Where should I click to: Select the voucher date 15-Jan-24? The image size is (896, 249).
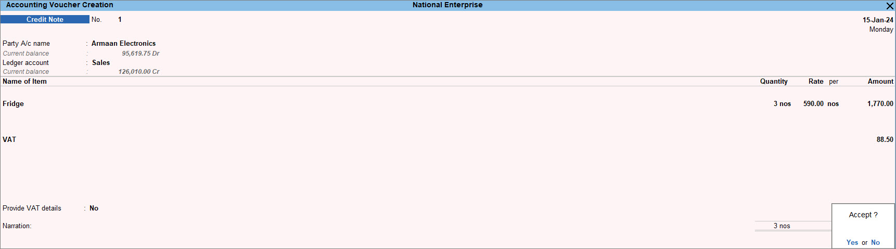click(x=878, y=20)
